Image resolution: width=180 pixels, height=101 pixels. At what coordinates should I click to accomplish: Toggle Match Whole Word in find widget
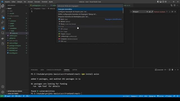click(x=150, y=12)
